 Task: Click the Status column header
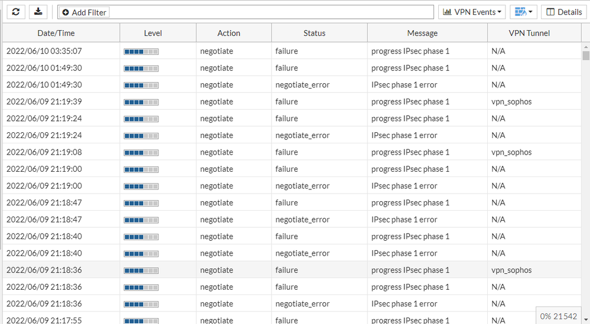[314, 33]
